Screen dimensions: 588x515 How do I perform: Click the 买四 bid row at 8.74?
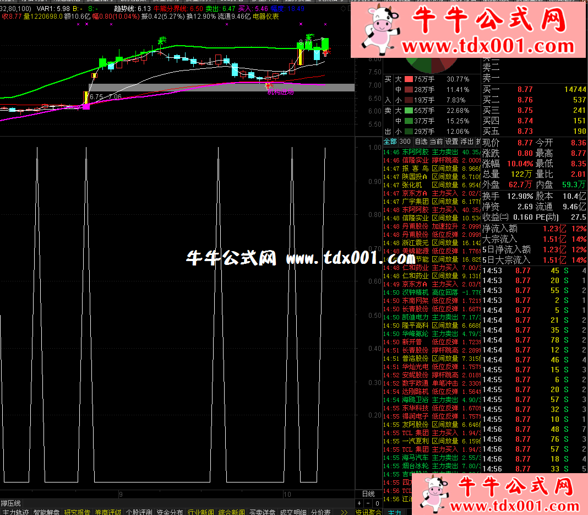pyautogui.click(x=534, y=121)
